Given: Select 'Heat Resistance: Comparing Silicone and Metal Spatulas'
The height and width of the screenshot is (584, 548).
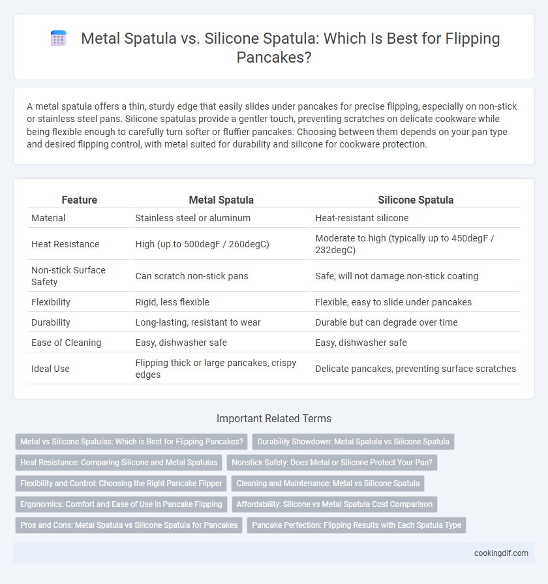Looking at the screenshot, I should pyautogui.click(x=119, y=463).
